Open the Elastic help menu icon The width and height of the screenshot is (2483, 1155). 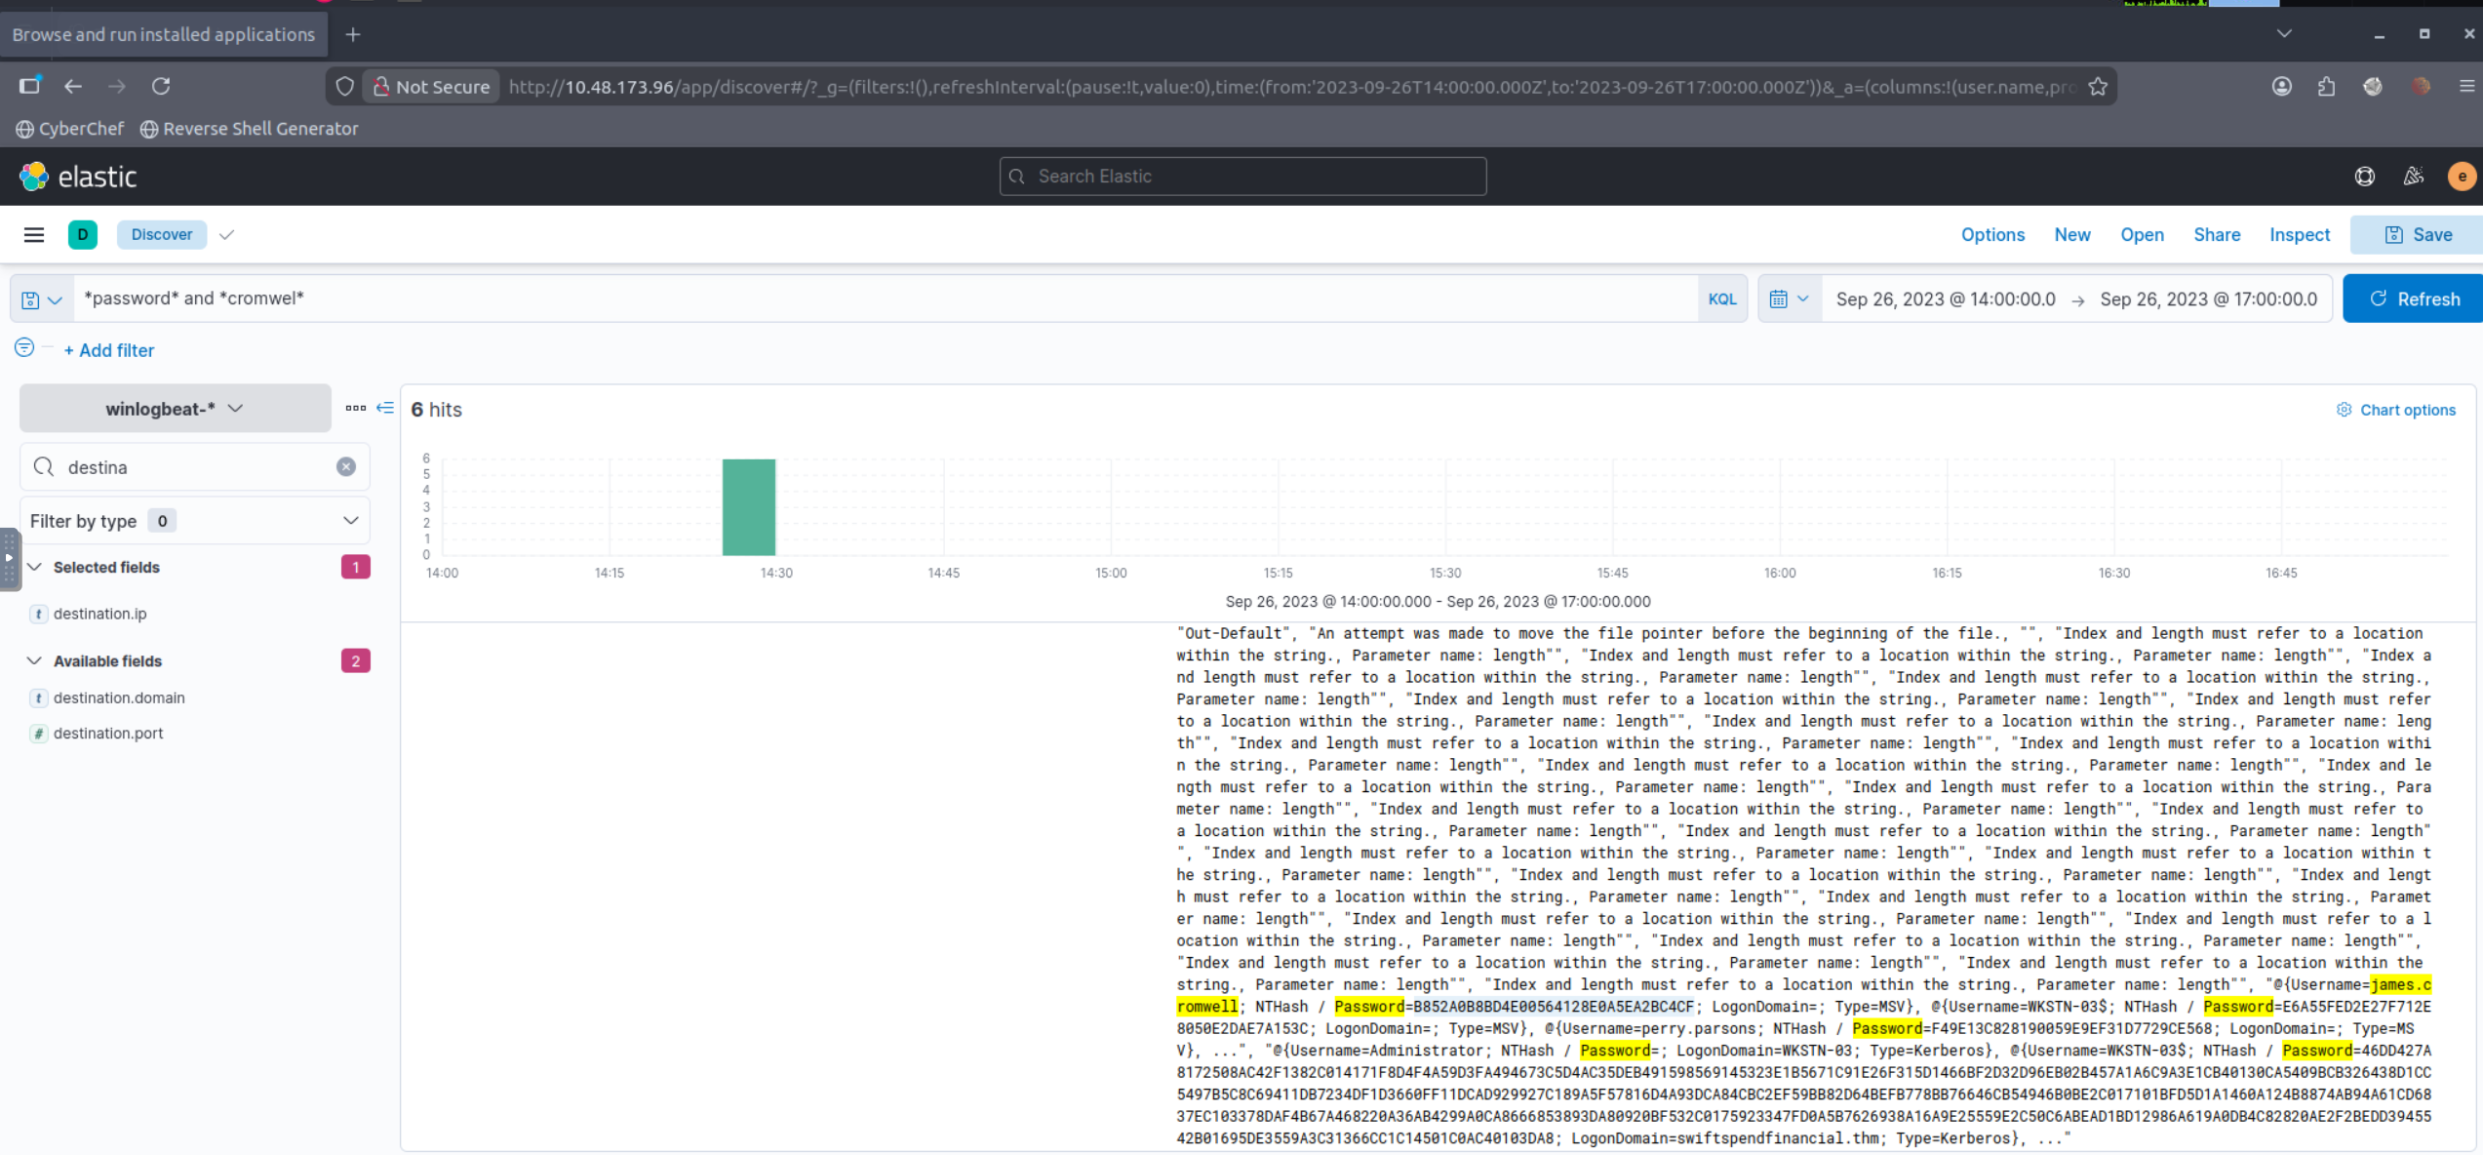(x=2364, y=177)
